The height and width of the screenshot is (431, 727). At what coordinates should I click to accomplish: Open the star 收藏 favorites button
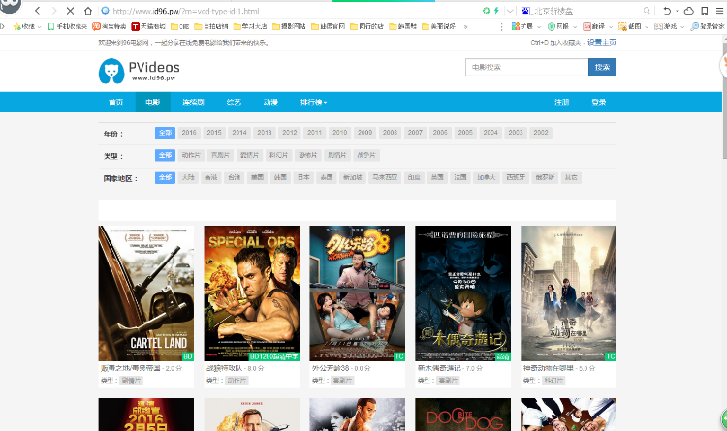click(x=23, y=26)
